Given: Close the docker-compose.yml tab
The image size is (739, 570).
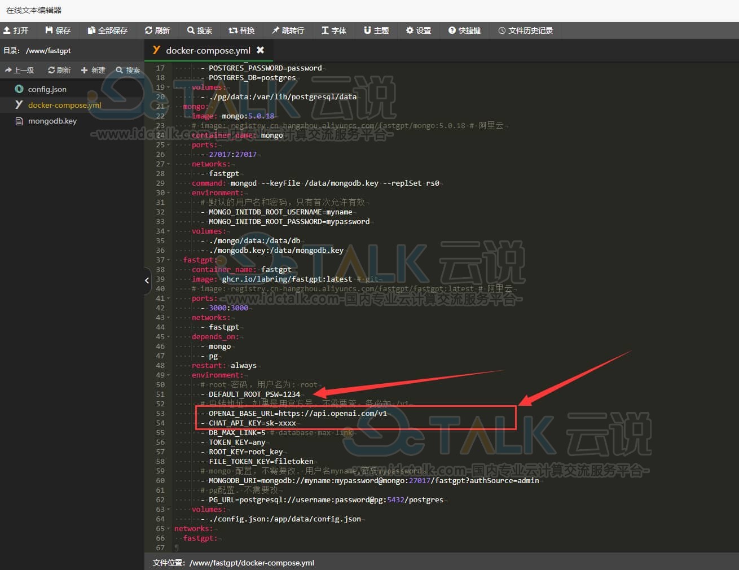Looking at the screenshot, I should pyautogui.click(x=260, y=50).
